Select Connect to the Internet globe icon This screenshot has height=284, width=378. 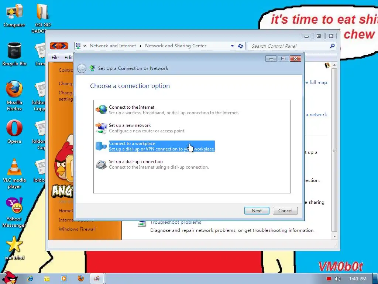click(x=101, y=109)
